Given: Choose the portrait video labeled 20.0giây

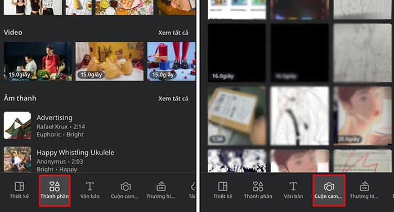Looking at the screenshot, I should click(362, 116).
